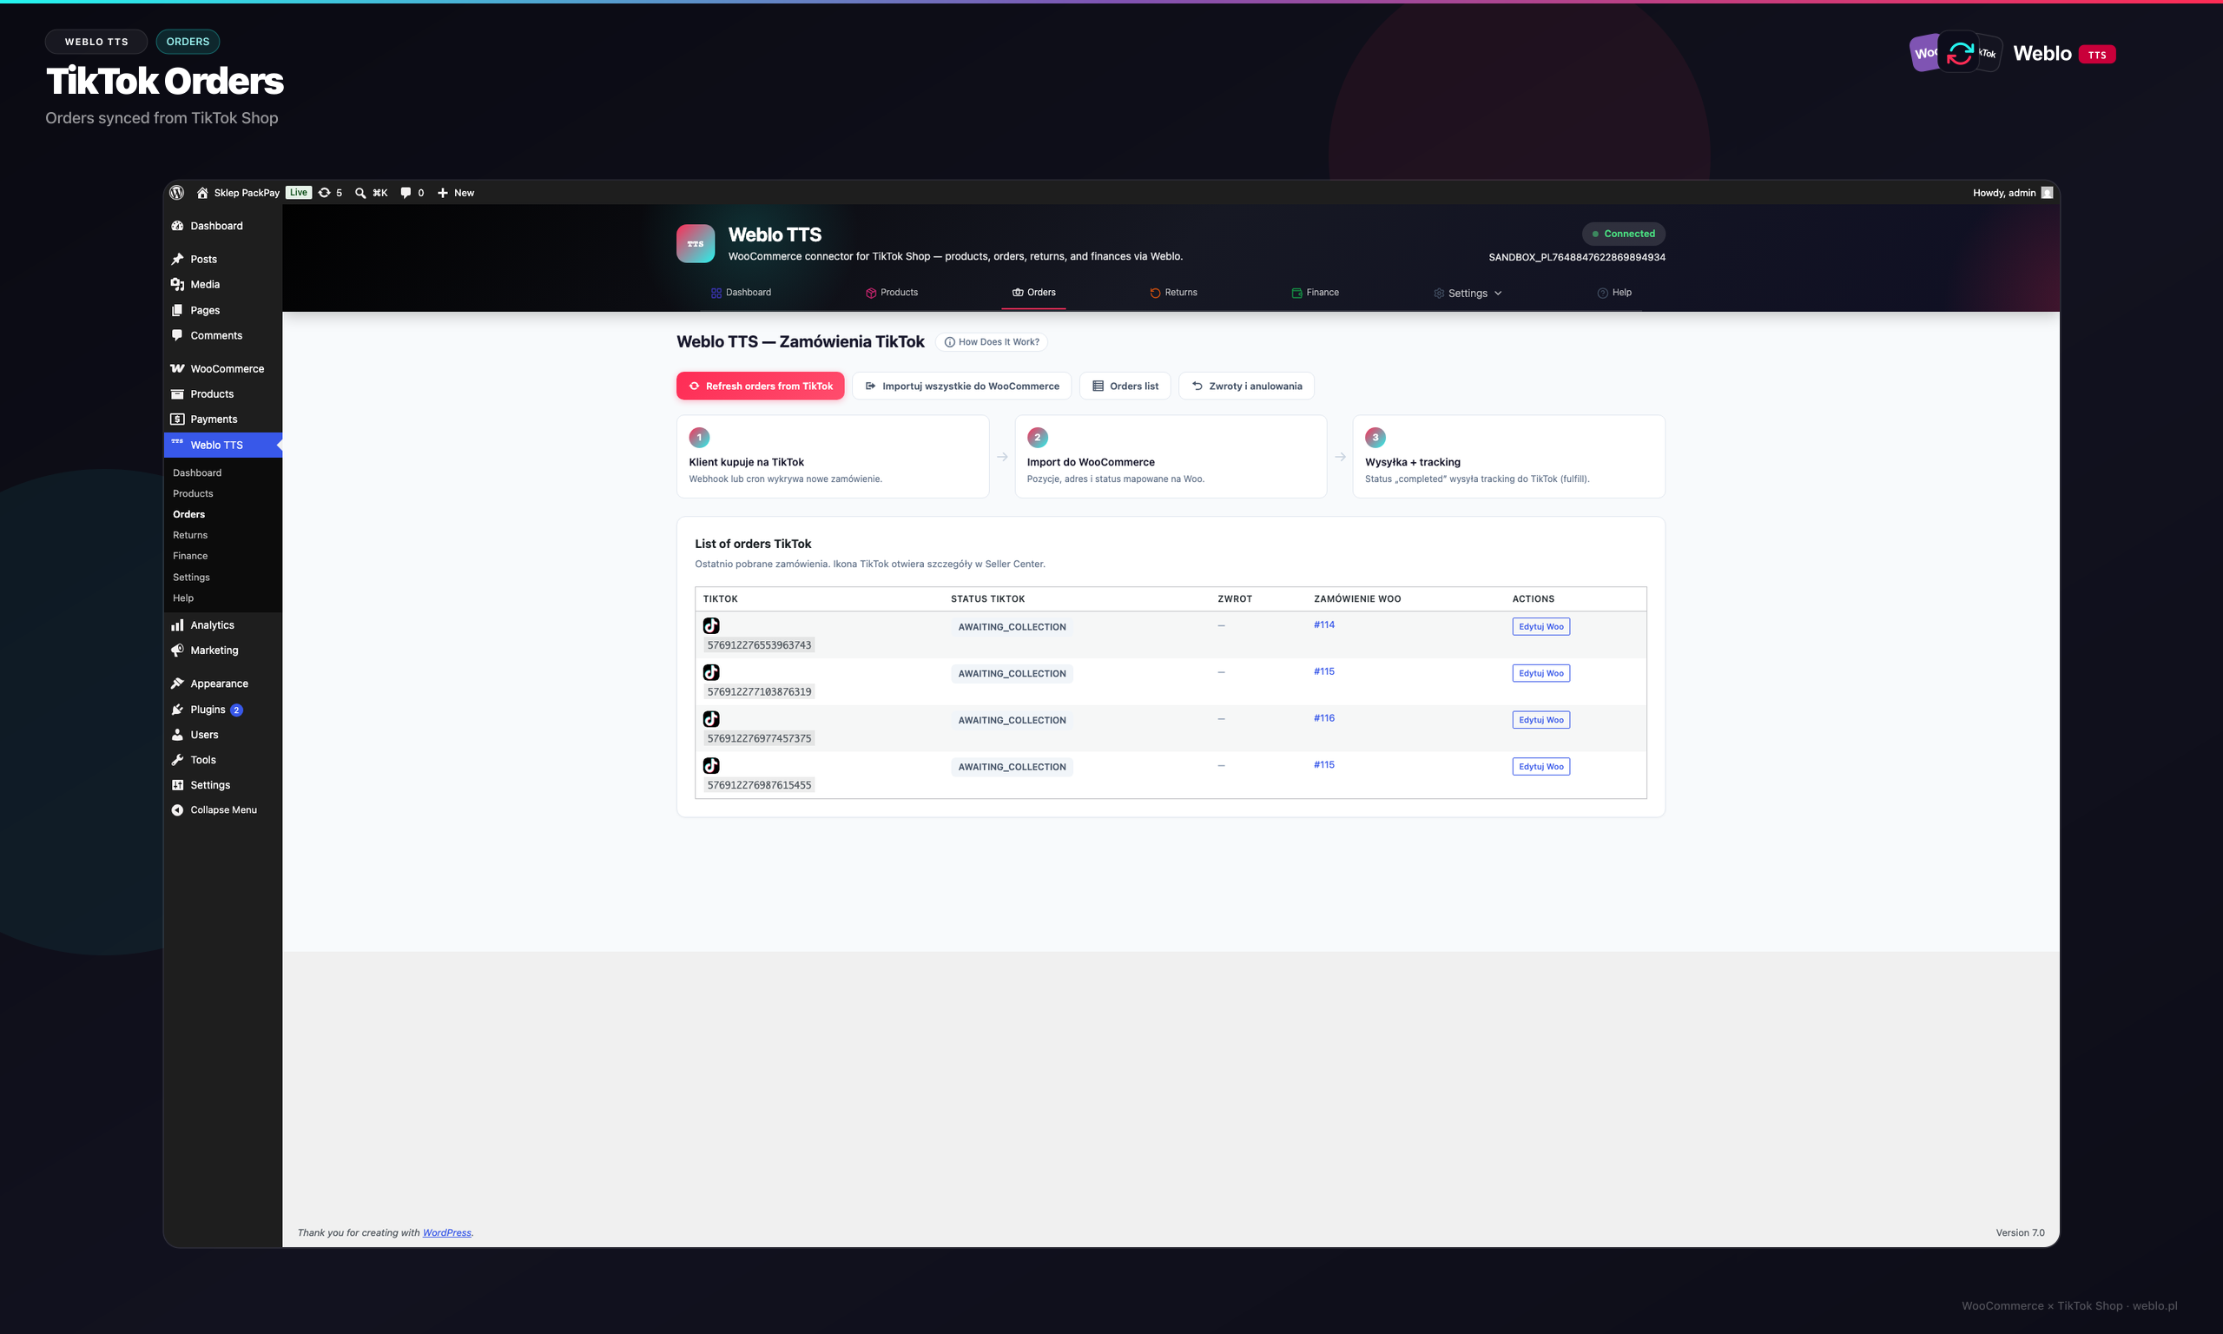Click the plus New icon in admin bar
2223x1334 pixels.
coord(442,192)
